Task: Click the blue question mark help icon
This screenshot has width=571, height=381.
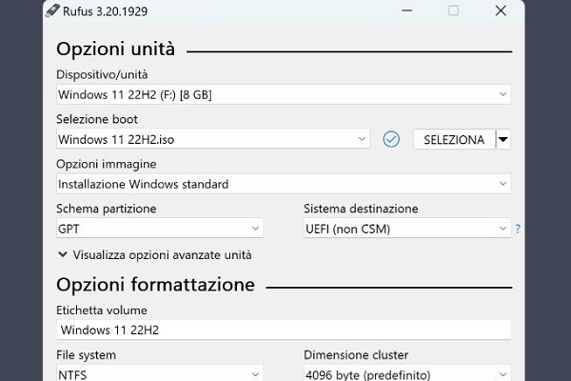Action: (518, 229)
